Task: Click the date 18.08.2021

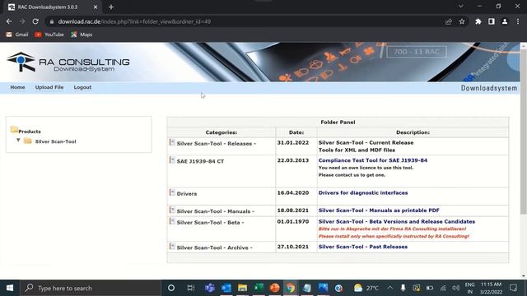Action: (x=293, y=210)
